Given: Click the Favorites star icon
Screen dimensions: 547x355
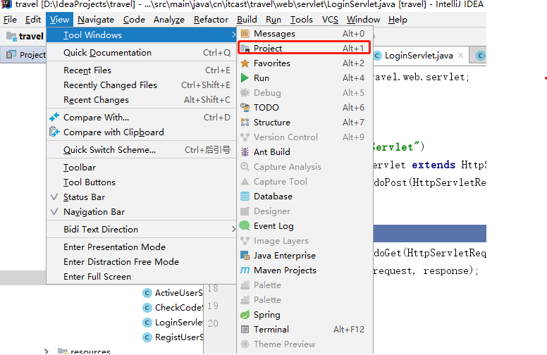Looking at the screenshot, I should click(245, 63).
